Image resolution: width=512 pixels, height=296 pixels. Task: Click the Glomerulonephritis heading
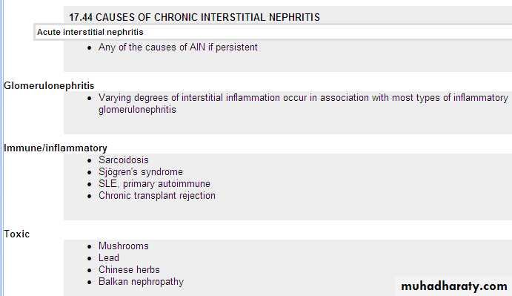[x=49, y=86]
